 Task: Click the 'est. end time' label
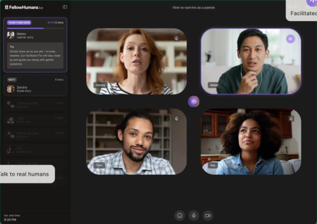click(x=12, y=216)
